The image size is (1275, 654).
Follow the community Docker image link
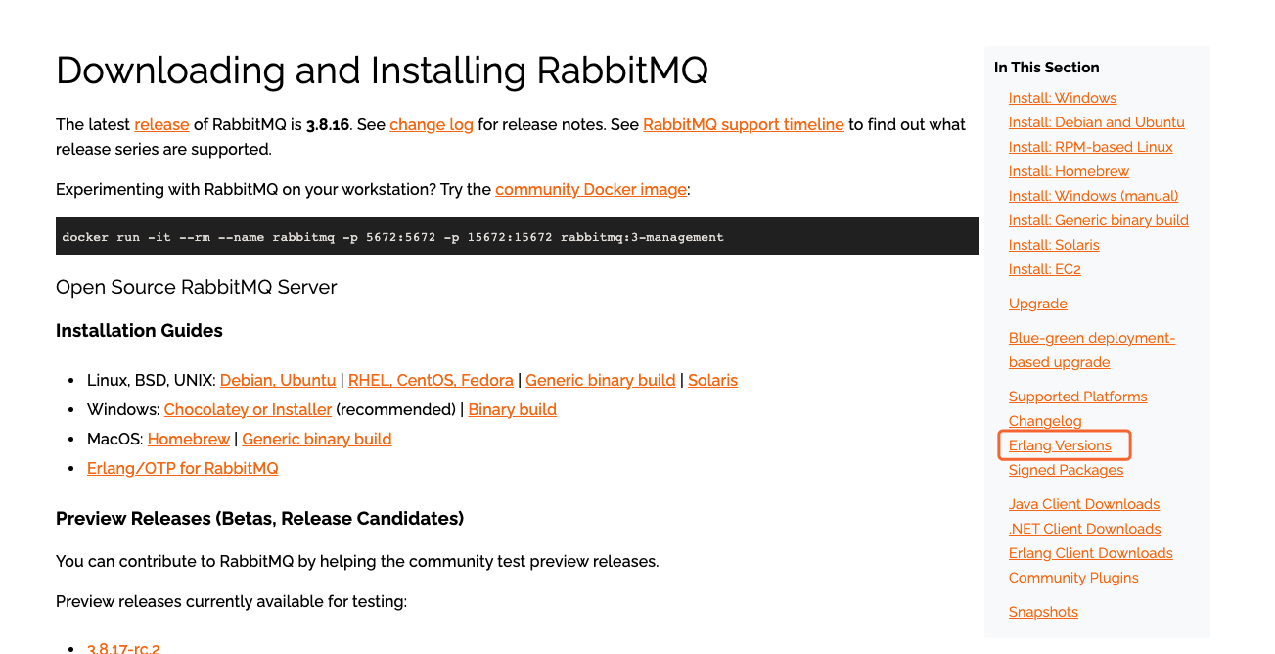591,189
